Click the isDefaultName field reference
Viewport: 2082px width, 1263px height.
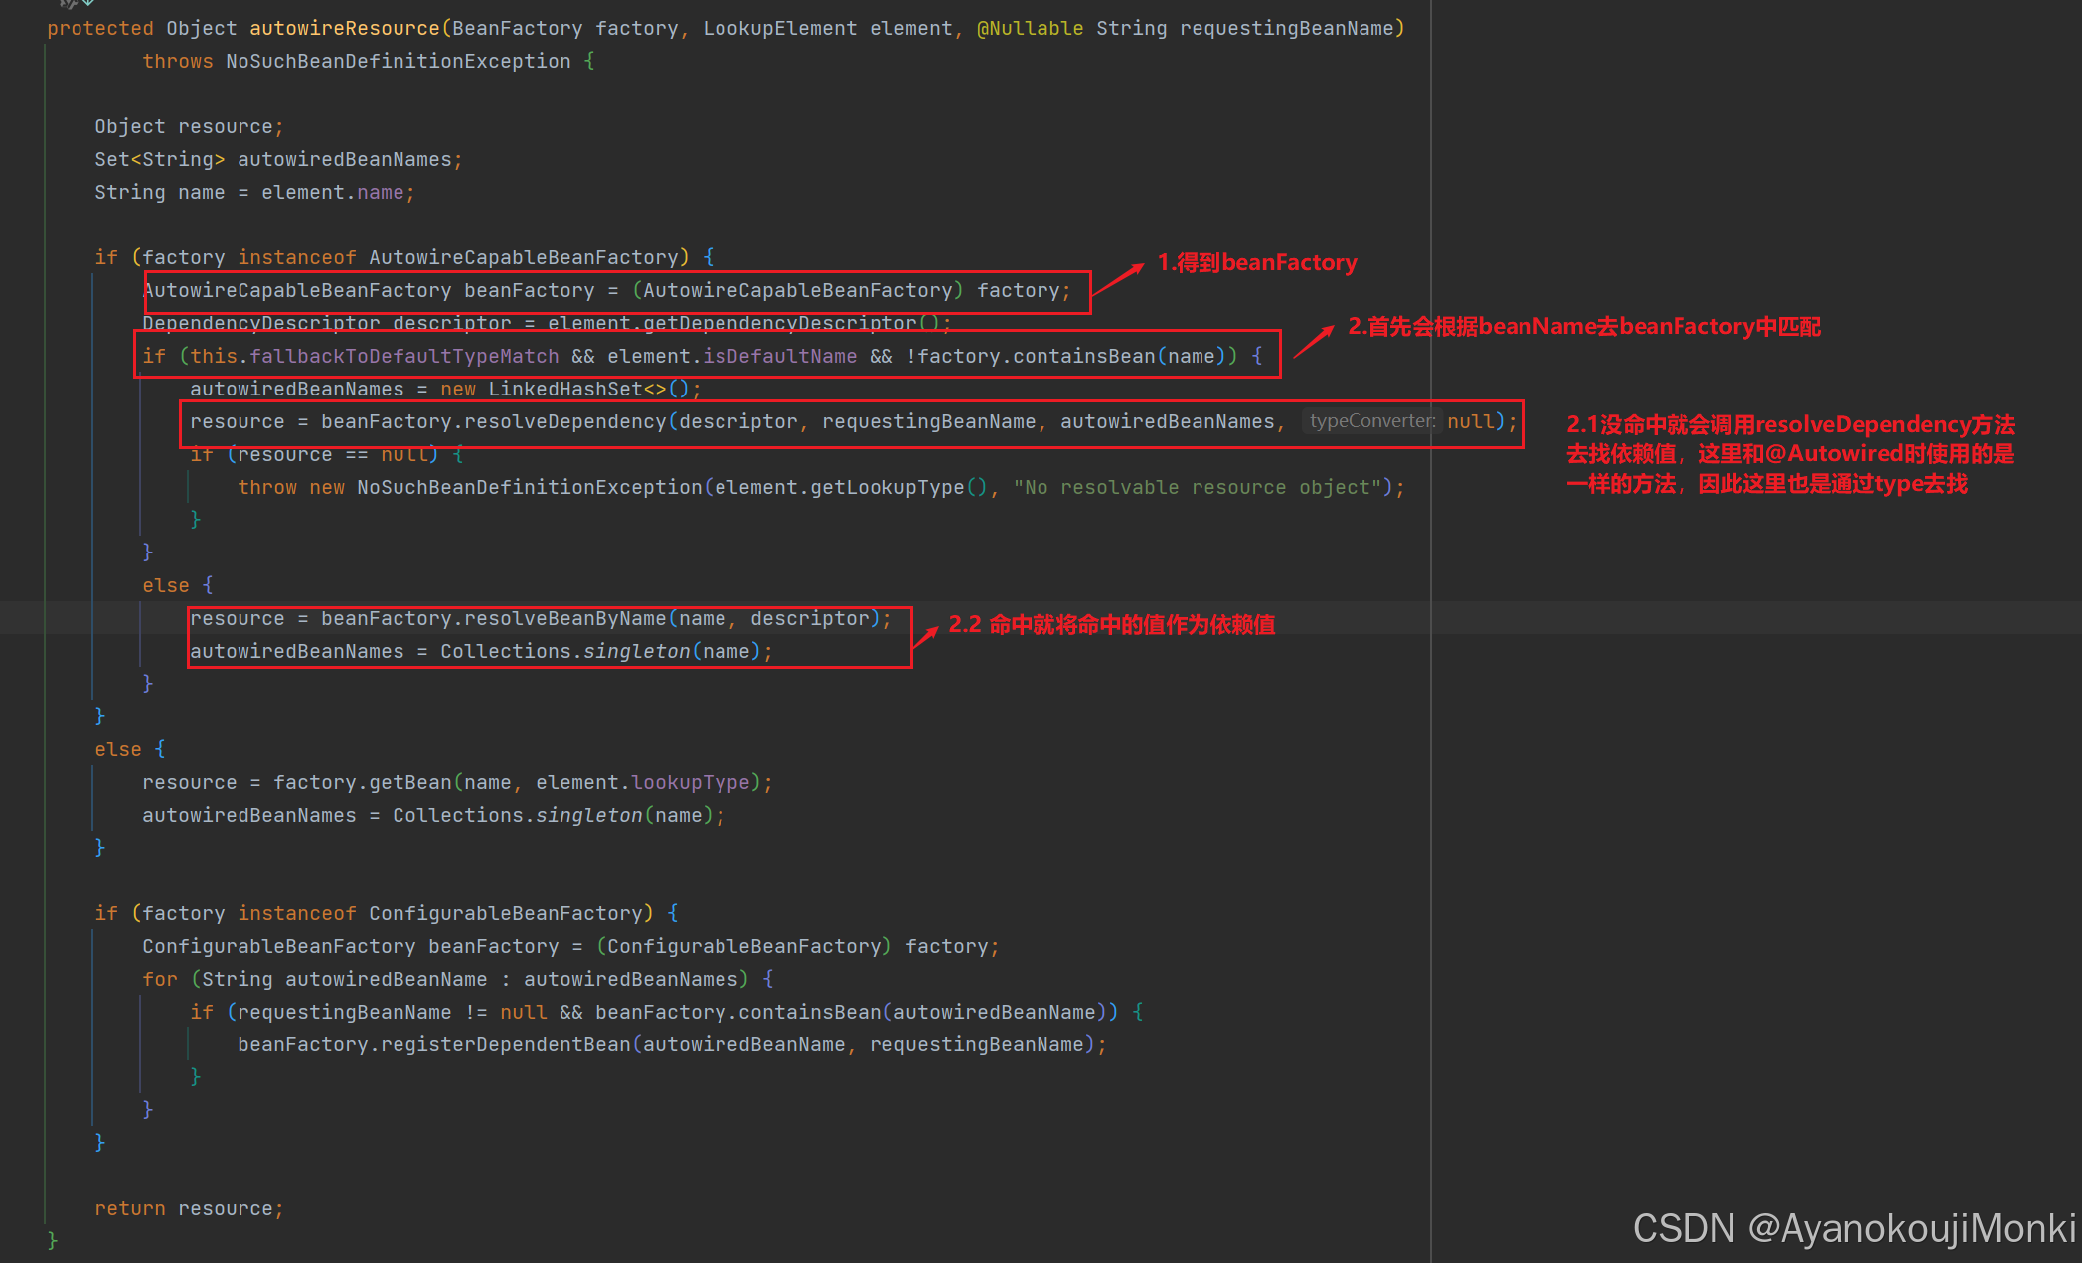tap(779, 356)
